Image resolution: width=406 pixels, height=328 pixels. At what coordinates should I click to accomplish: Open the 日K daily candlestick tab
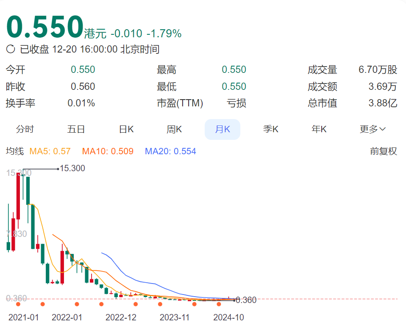(126, 129)
